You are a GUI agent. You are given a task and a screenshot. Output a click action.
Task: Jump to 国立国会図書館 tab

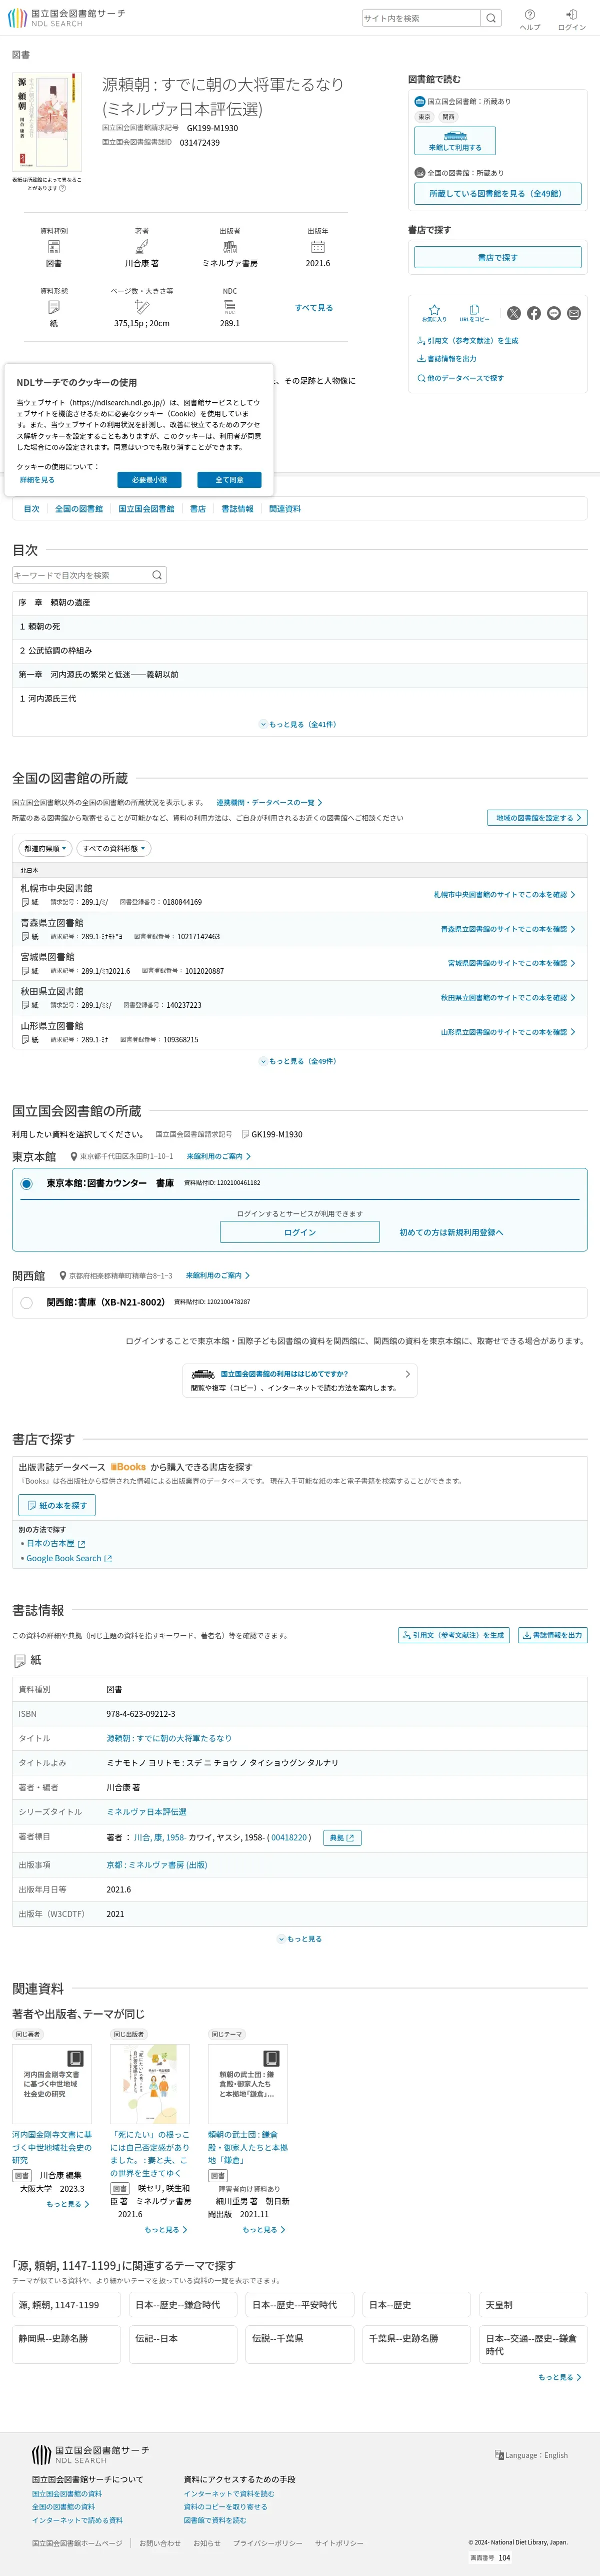pyautogui.click(x=146, y=509)
